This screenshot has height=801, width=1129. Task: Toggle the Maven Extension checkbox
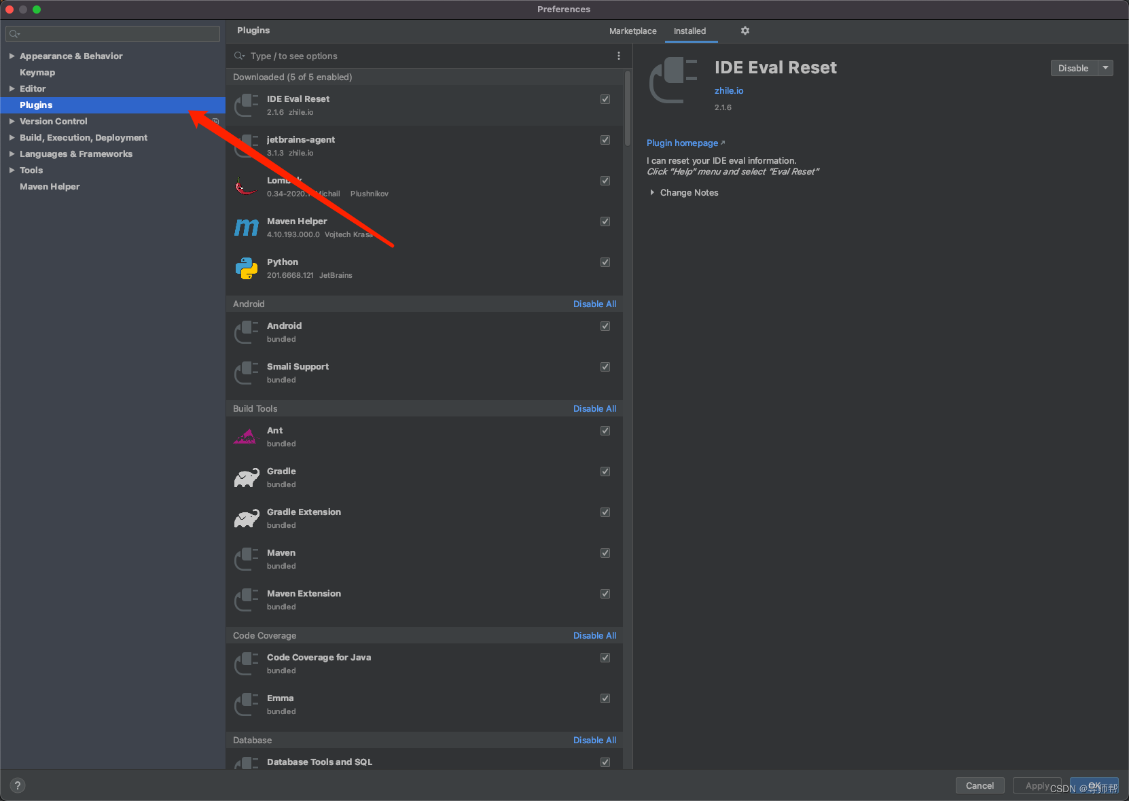pos(605,594)
